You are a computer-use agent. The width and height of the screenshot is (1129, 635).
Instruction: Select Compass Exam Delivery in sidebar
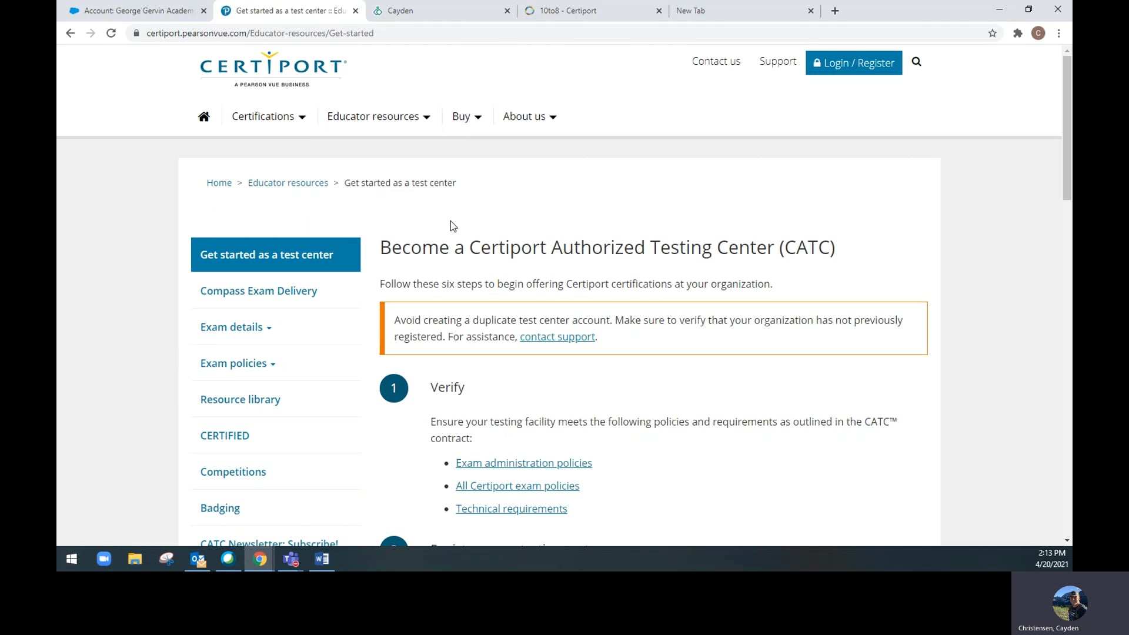tap(259, 291)
